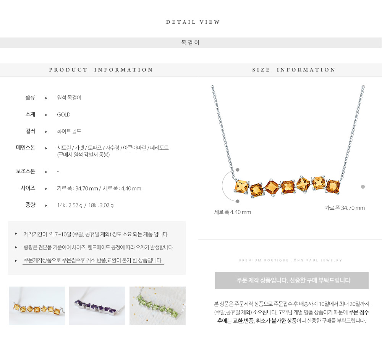
Task: Open the peridot green necklace thumbnail
Action: (x=158, y=306)
